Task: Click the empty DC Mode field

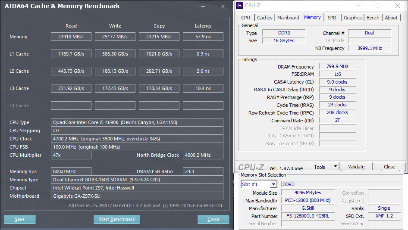Action: click(x=370, y=40)
